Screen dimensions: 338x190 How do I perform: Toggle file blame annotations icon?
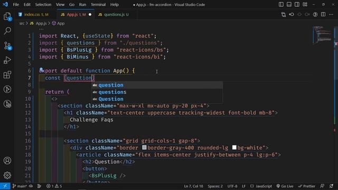click(315, 14)
